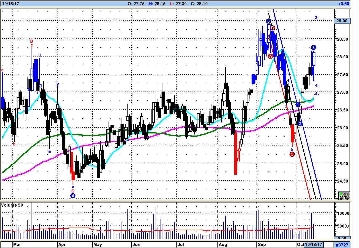Click the Volume 50 indicator label
This screenshot has height=248, width=359.
12,205
